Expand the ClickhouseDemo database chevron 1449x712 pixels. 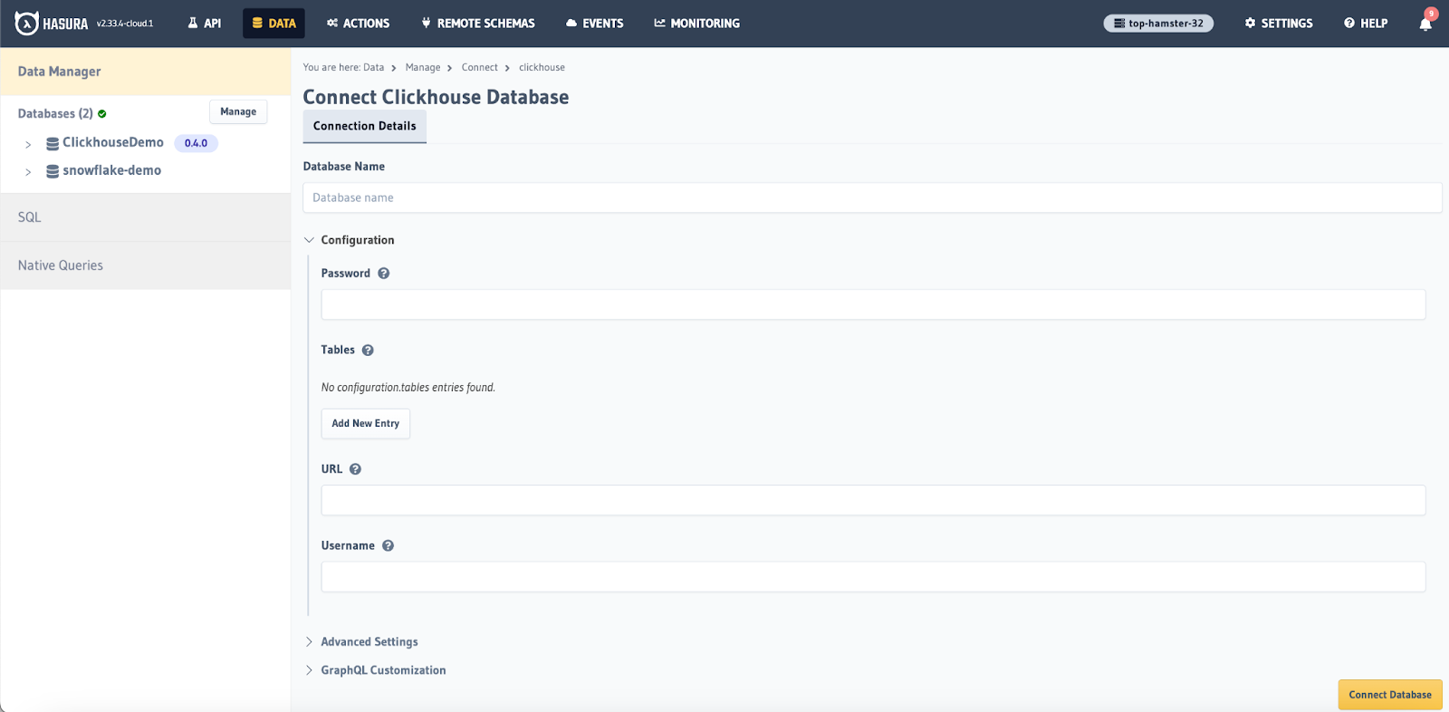[x=28, y=144]
